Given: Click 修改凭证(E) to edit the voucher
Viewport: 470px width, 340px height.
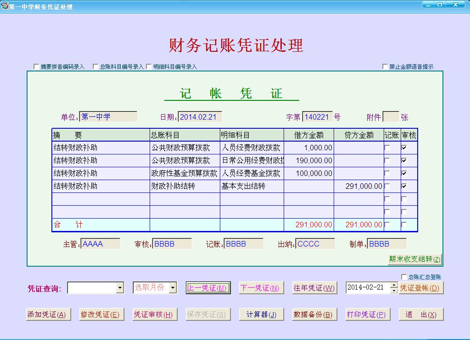Looking at the screenshot, I should click(x=102, y=314).
